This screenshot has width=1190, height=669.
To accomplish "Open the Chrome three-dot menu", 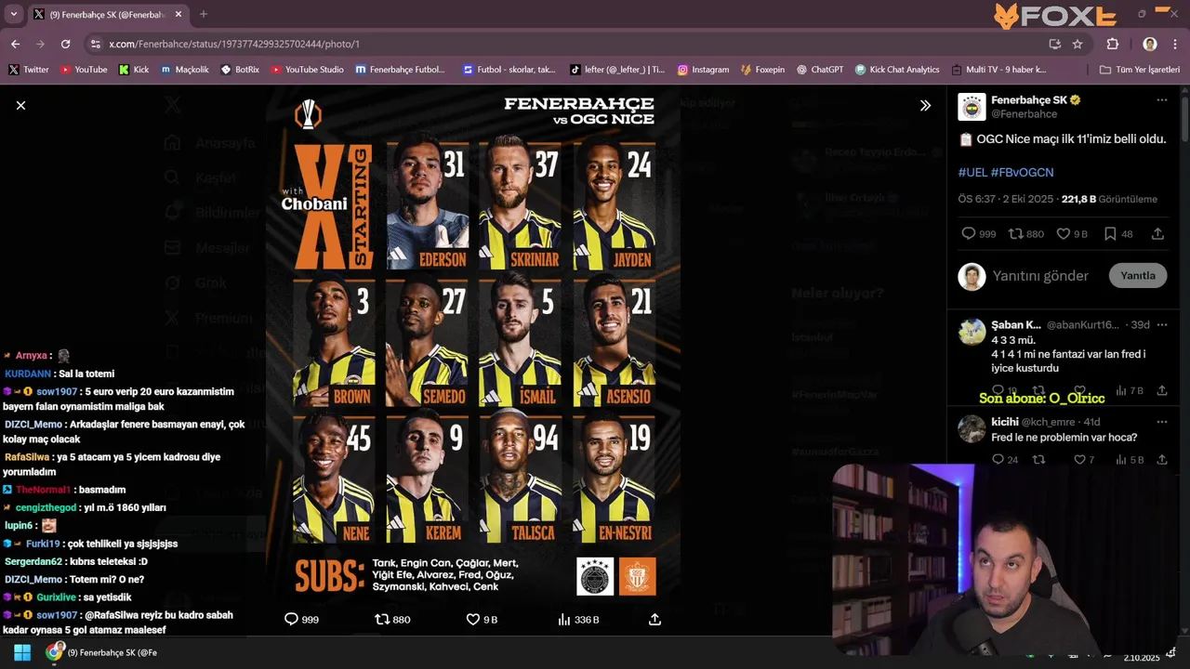I will pyautogui.click(x=1175, y=44).
